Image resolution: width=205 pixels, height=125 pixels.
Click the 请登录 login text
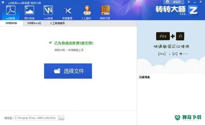coord(177,2)
